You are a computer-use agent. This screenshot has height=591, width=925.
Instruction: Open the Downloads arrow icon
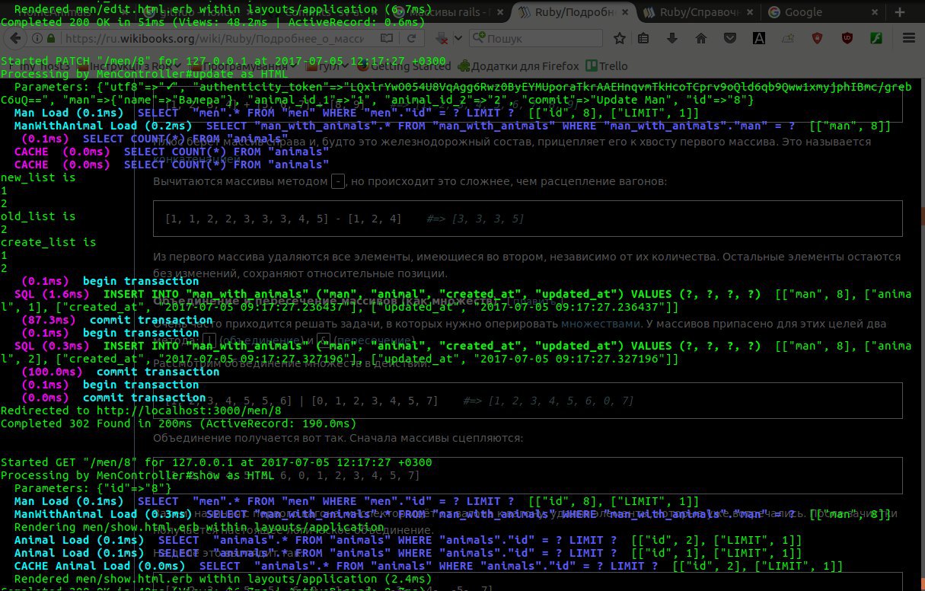[672, 38]
